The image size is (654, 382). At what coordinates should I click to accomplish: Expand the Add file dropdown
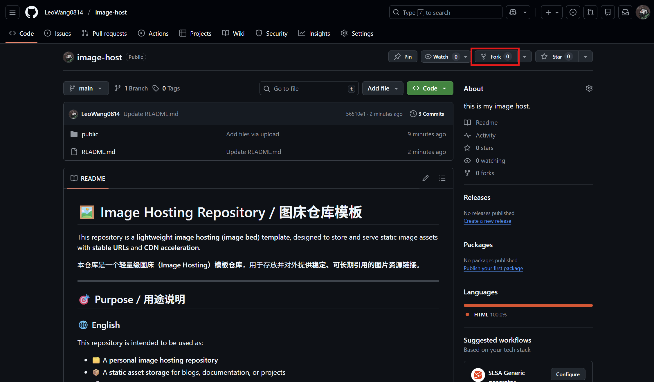click(383, 88)
